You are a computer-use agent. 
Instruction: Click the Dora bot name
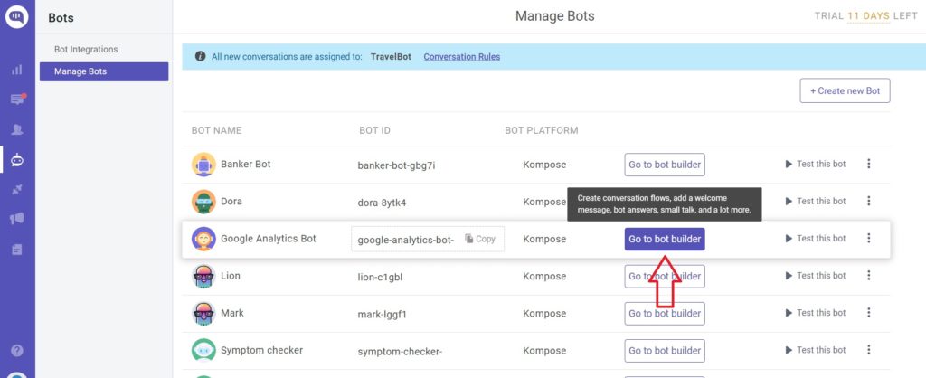(231, 202)
